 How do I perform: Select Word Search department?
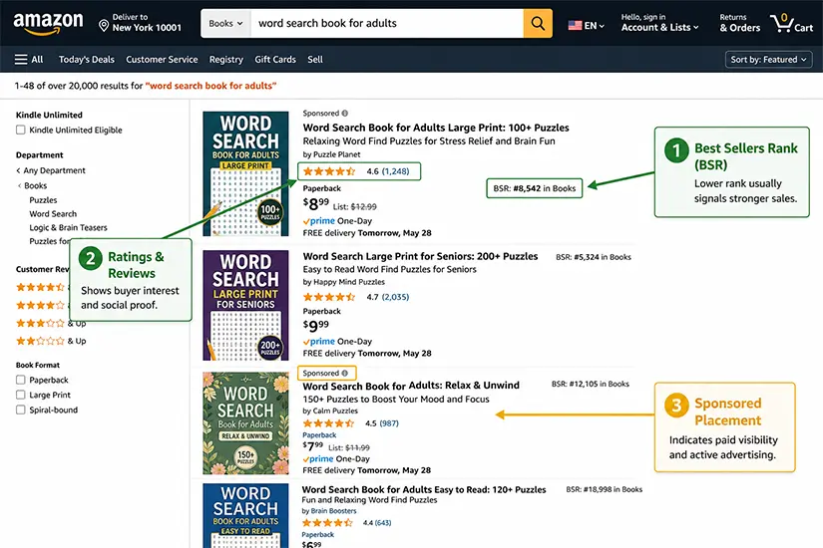click(53, 213)
